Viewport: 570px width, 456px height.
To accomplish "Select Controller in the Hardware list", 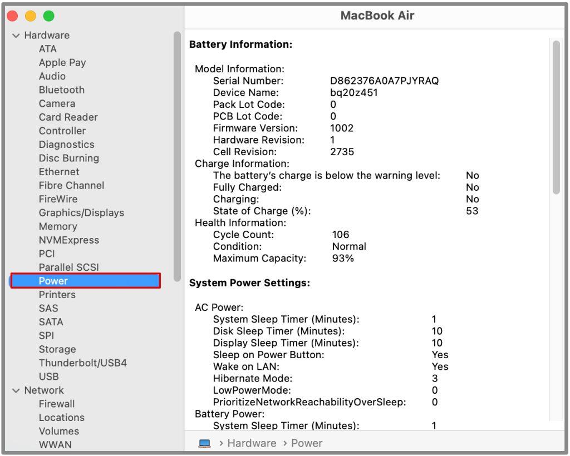I will [x=62, y=131].
